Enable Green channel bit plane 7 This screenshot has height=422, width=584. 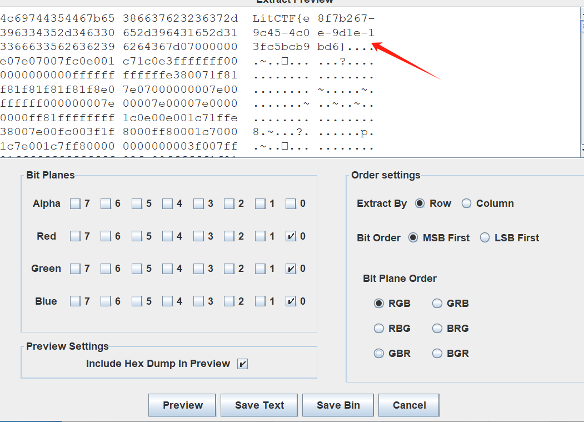click(76, 269)
